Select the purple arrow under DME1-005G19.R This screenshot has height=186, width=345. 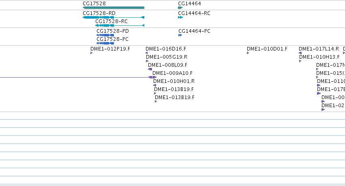[147, 61]
